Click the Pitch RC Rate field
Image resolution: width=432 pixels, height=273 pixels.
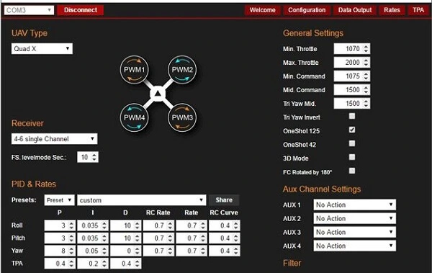(x=158, y=238)
